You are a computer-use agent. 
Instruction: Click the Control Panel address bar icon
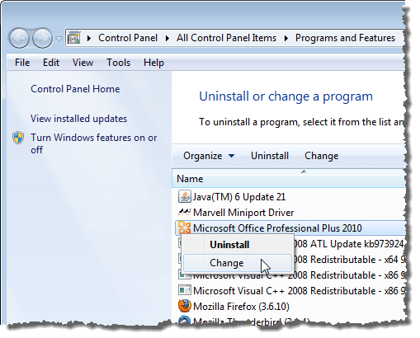74,38
